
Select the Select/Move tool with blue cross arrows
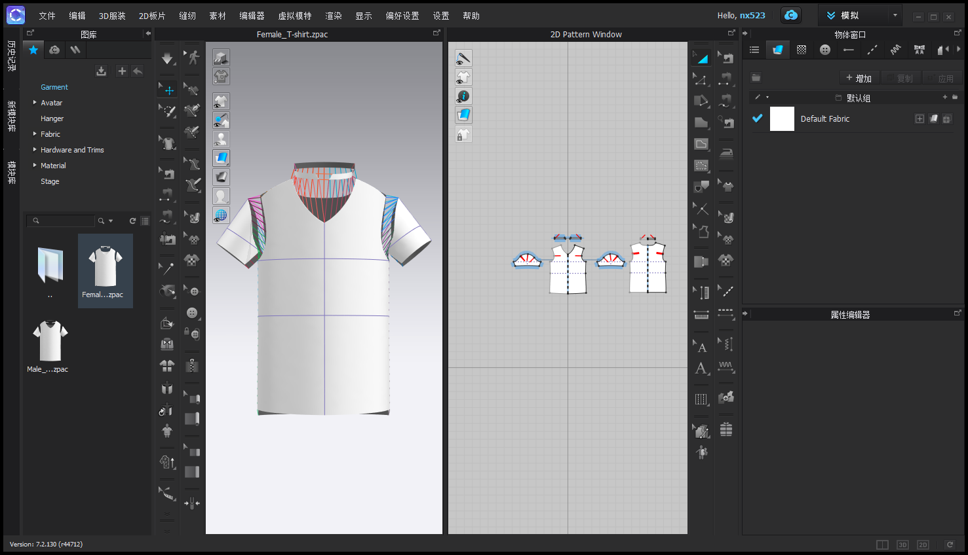coord(168,90)
